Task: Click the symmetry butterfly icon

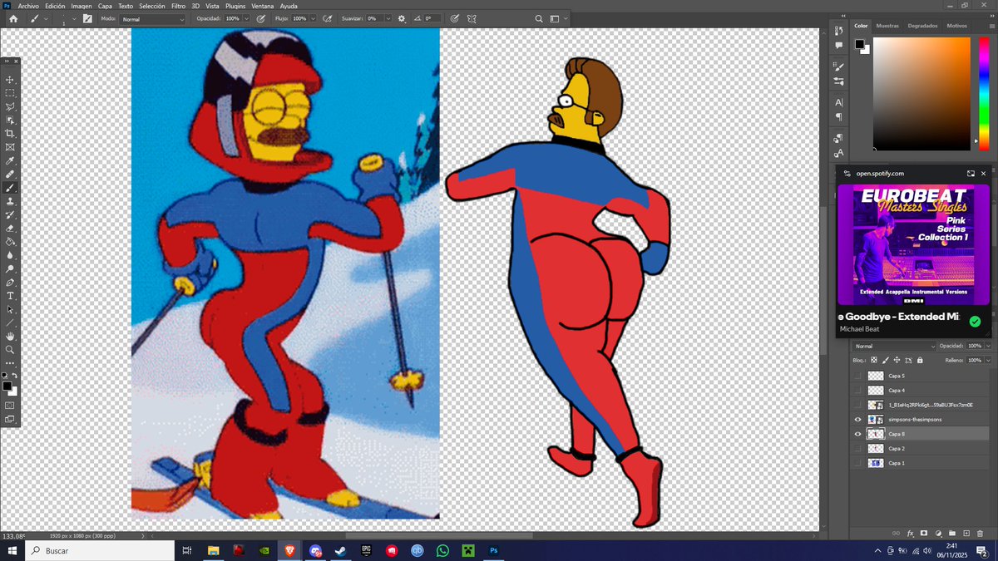Action: tap(471, 18)
